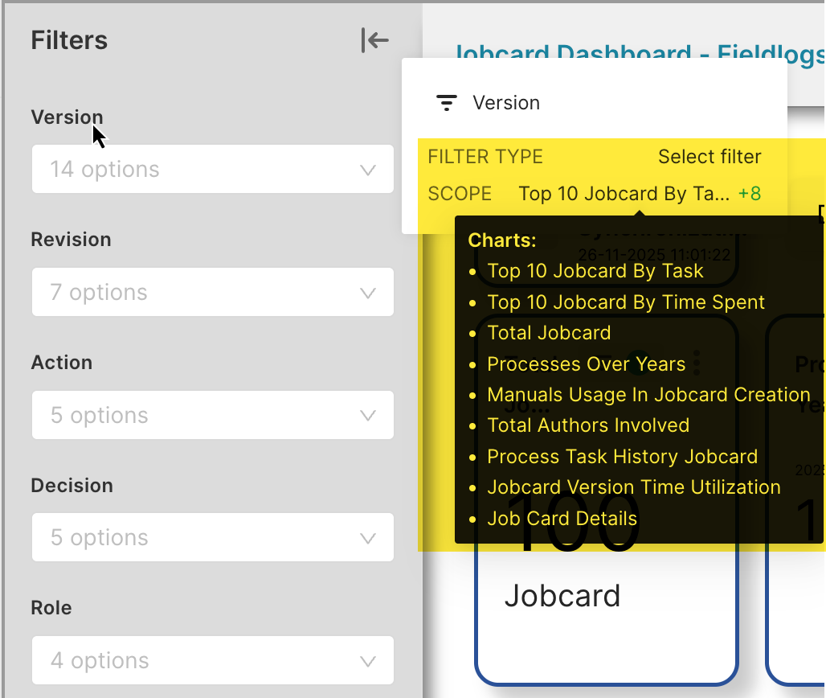Expand the Version filter chevron arrow
The width and height of the screenshot is (826, 698).
click(368, 170)
